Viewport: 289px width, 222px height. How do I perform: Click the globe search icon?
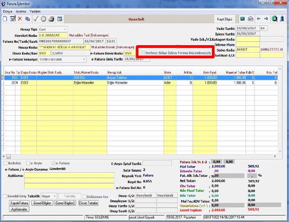click(x=274, y=19)
